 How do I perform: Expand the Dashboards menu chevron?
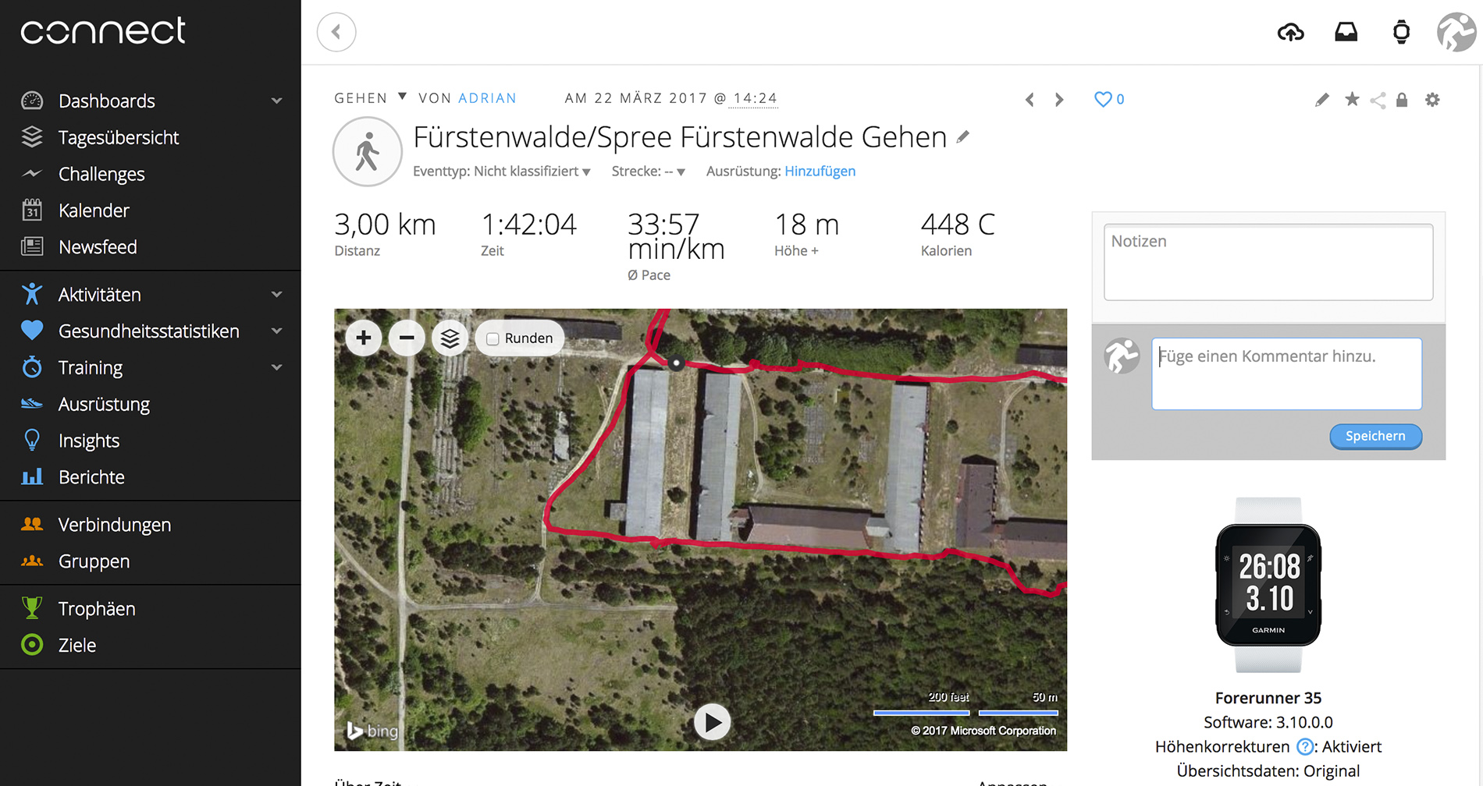(x=276, y=101)
